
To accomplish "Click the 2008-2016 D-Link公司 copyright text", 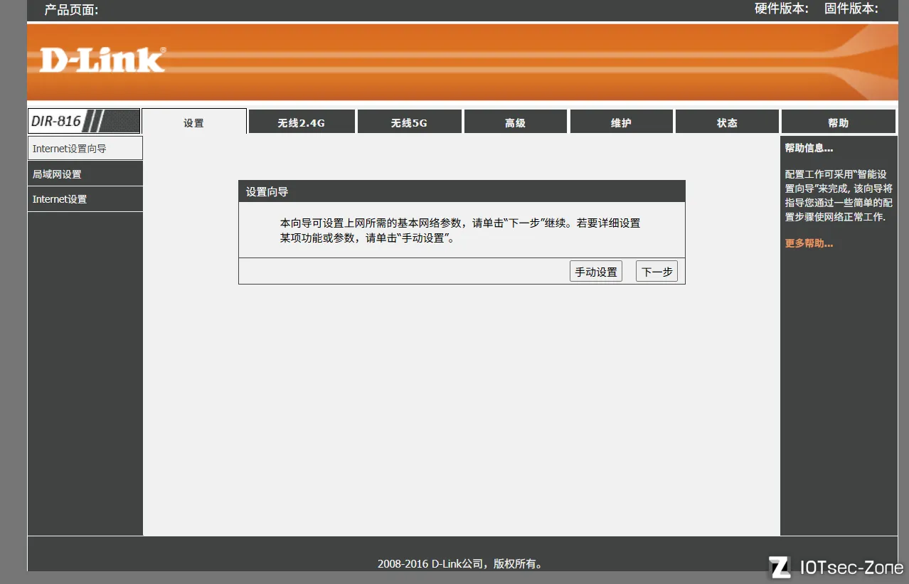I will tap(461, 564).
